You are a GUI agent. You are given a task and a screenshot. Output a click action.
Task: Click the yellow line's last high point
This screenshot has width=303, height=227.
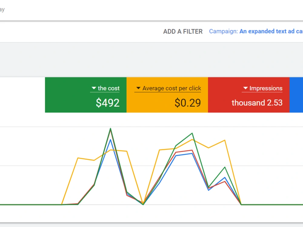pyautogui.click(x=225, y=140)
